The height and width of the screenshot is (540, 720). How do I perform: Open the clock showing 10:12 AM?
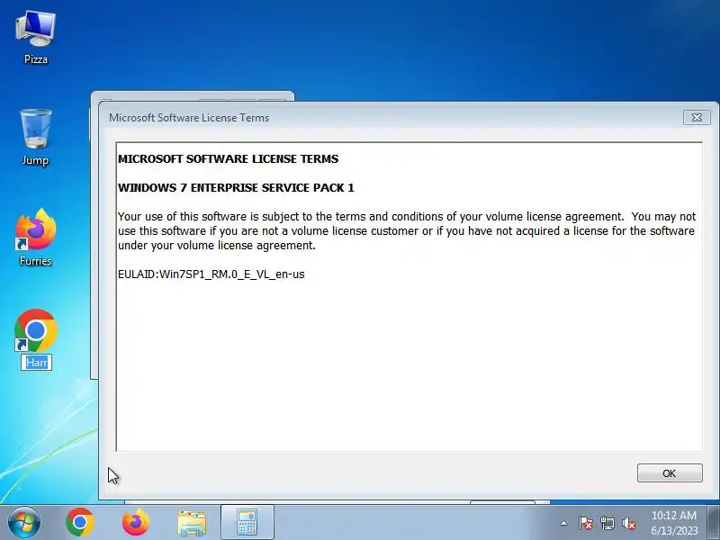(673, 523)
